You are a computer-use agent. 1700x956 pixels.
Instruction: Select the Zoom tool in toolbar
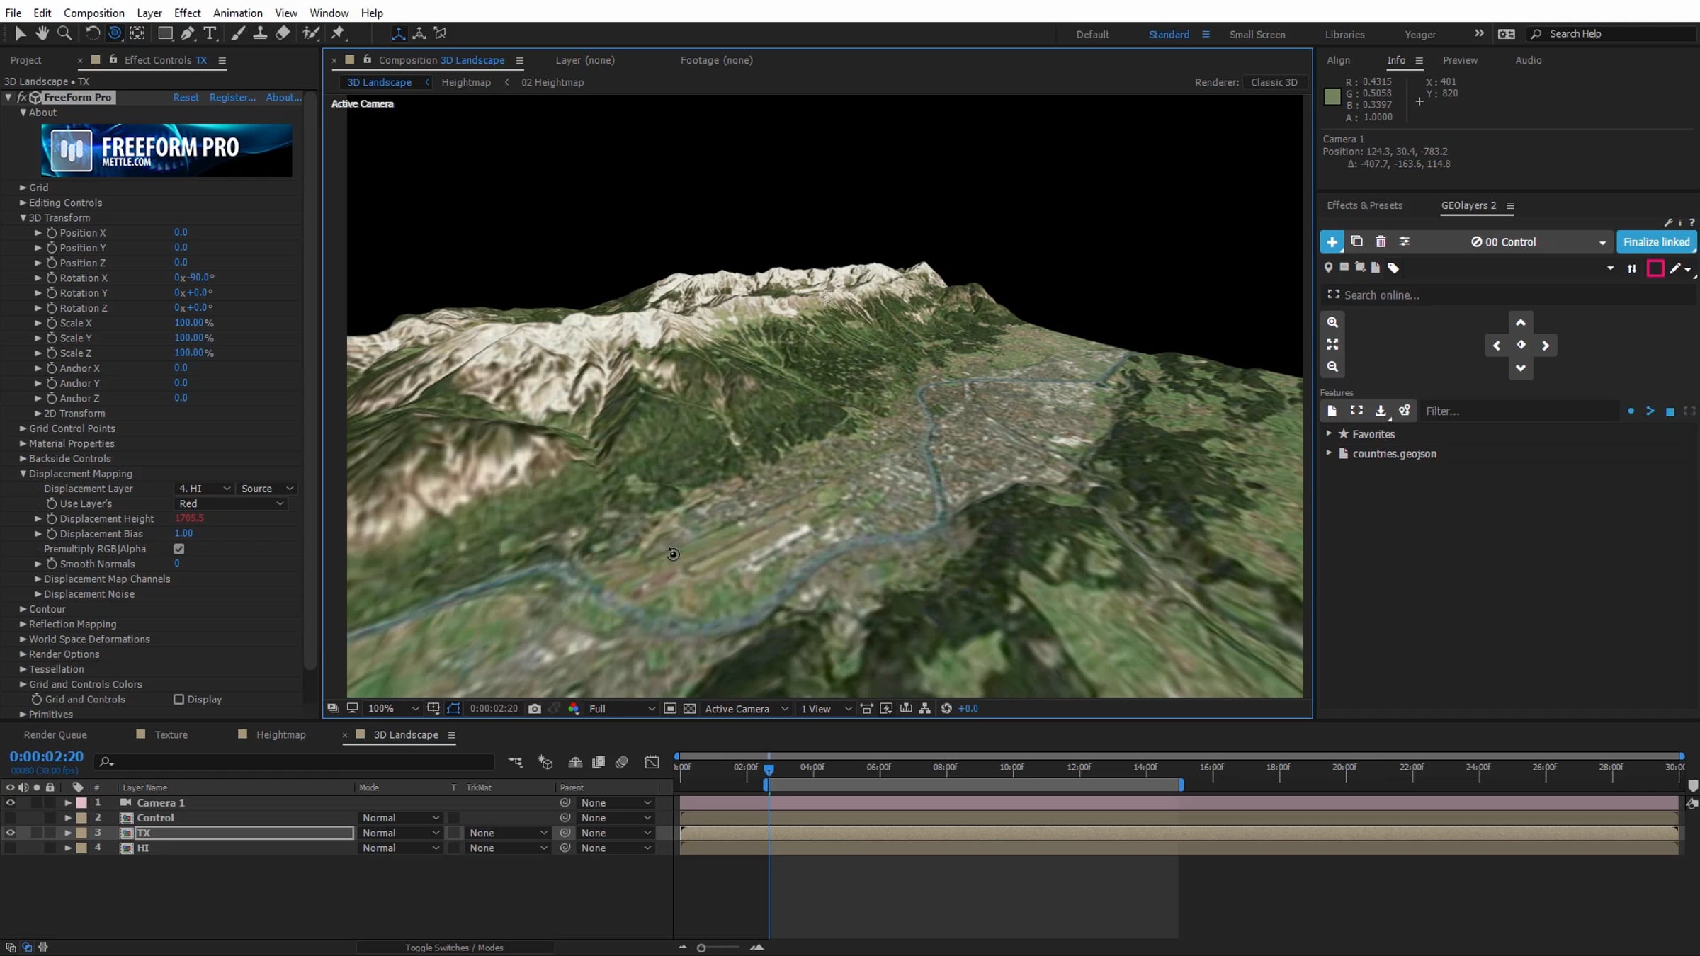click(64, 33)
